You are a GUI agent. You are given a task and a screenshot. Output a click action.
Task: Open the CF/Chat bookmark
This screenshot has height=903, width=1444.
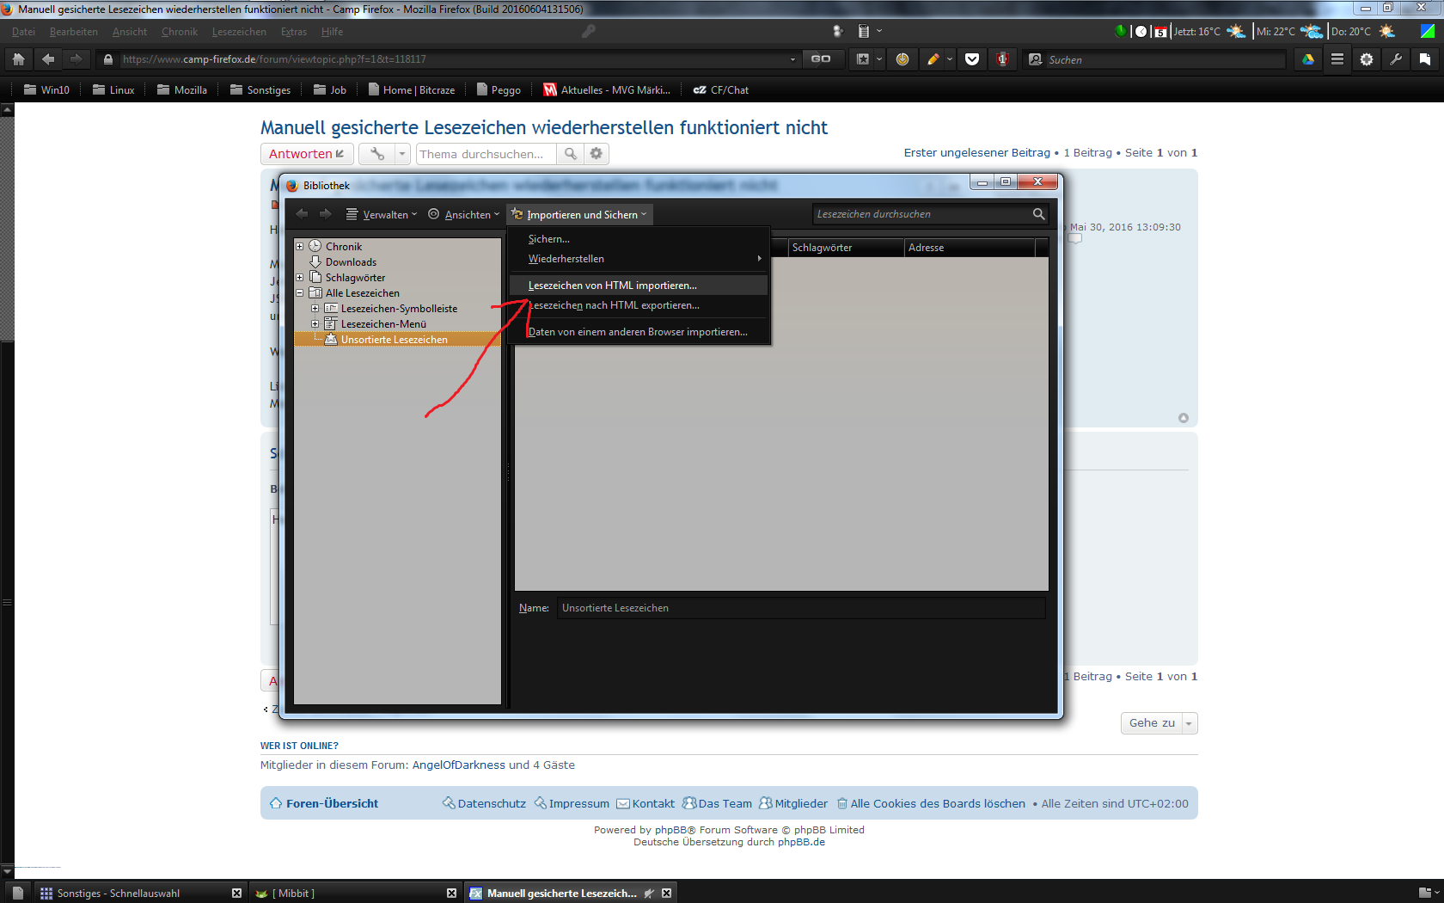[x=720, y=89]
